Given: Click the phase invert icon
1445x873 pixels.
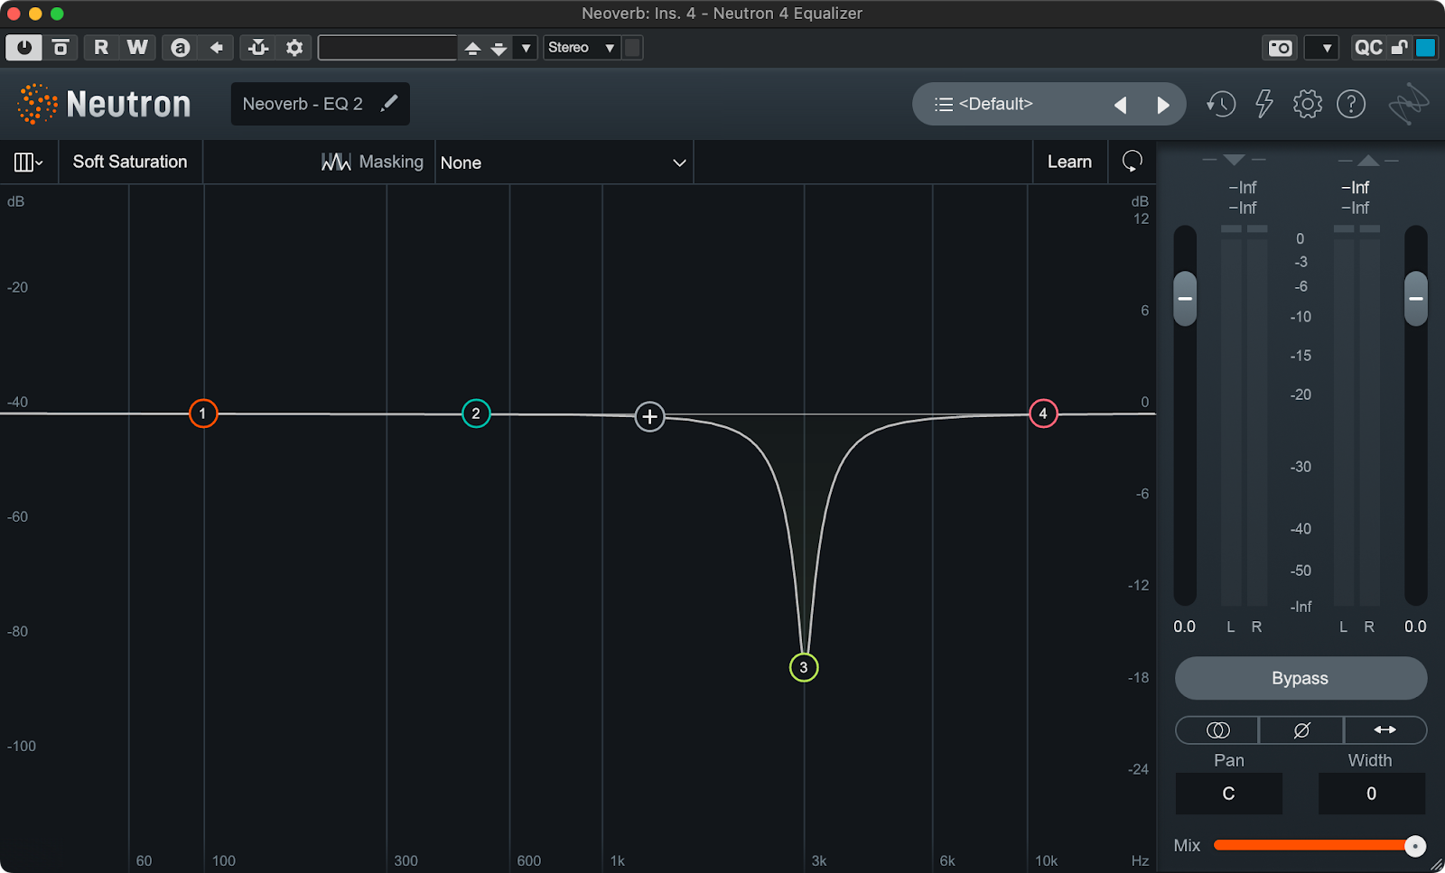Looking at the screenshot, I should [1301, 729].
